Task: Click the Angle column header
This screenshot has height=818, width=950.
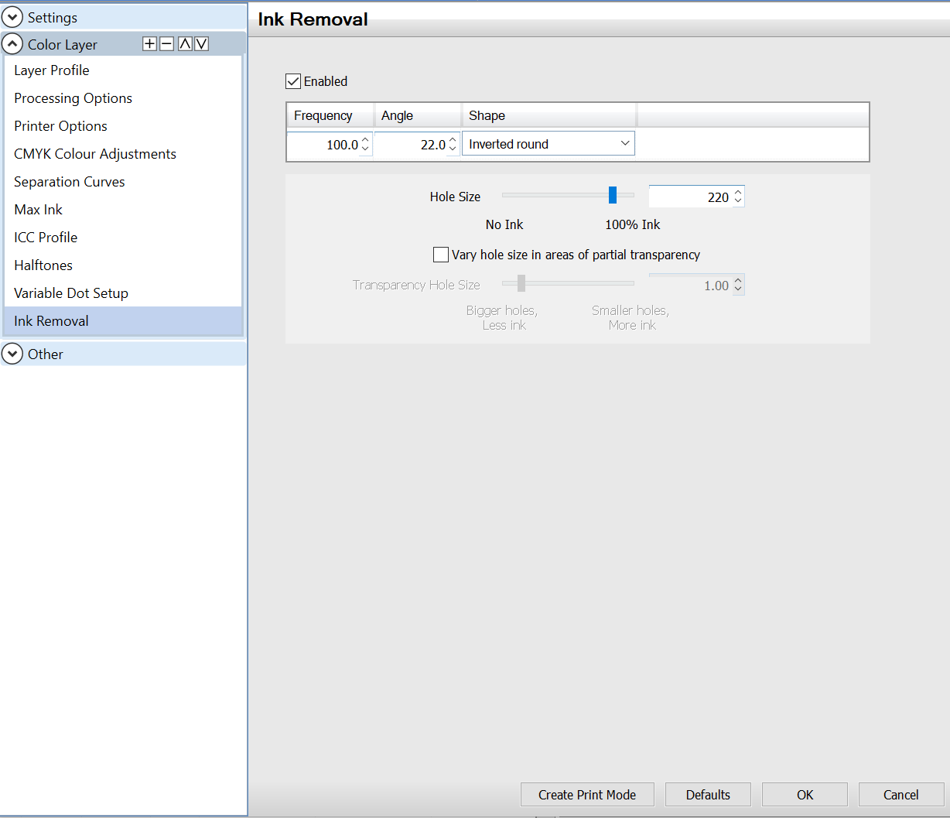Action: pos(419,115)
